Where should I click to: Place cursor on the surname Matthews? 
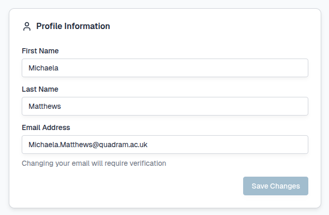(x=45, y=106)
